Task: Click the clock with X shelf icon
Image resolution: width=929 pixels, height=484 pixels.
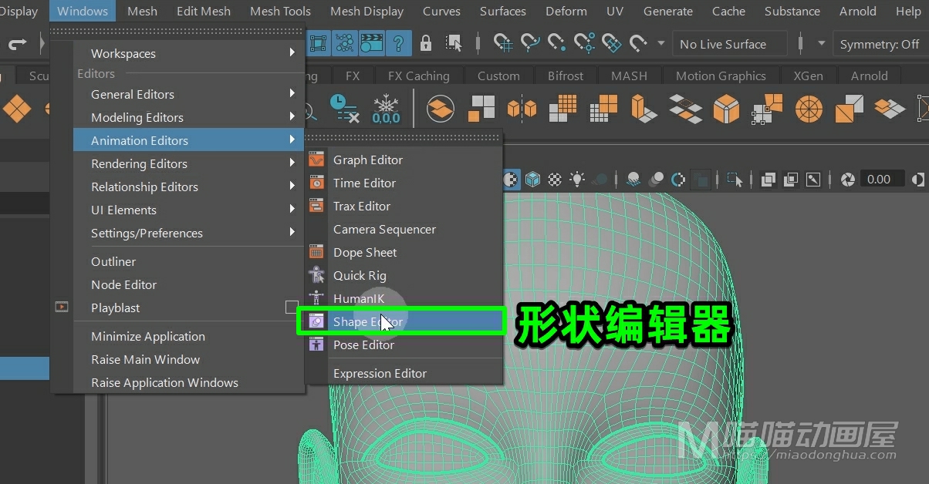Action: [x=343, y=109]
